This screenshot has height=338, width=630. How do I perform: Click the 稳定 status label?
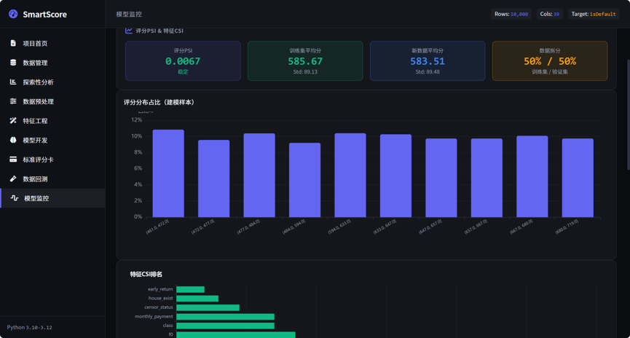pos(183,72)
